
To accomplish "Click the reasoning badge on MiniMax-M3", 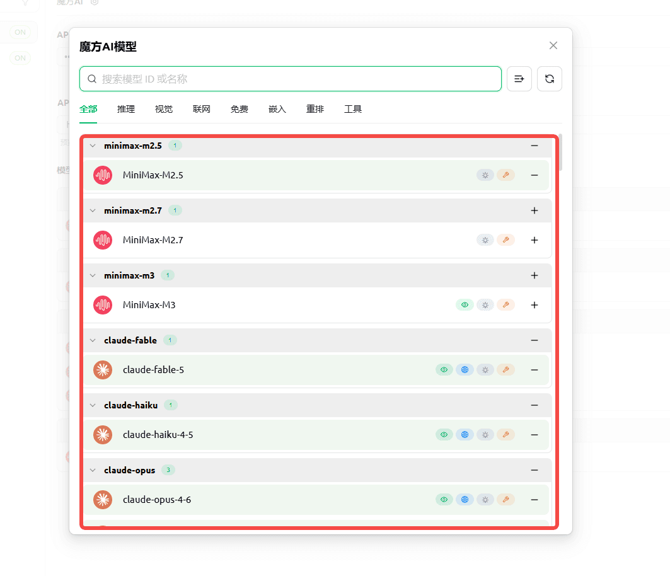I will pyautogui.click(x=485, y=305).
